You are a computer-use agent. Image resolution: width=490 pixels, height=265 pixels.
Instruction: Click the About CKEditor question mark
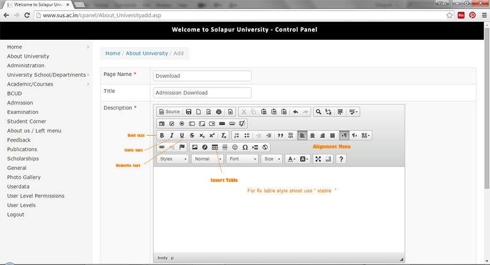tap(341, 159)
